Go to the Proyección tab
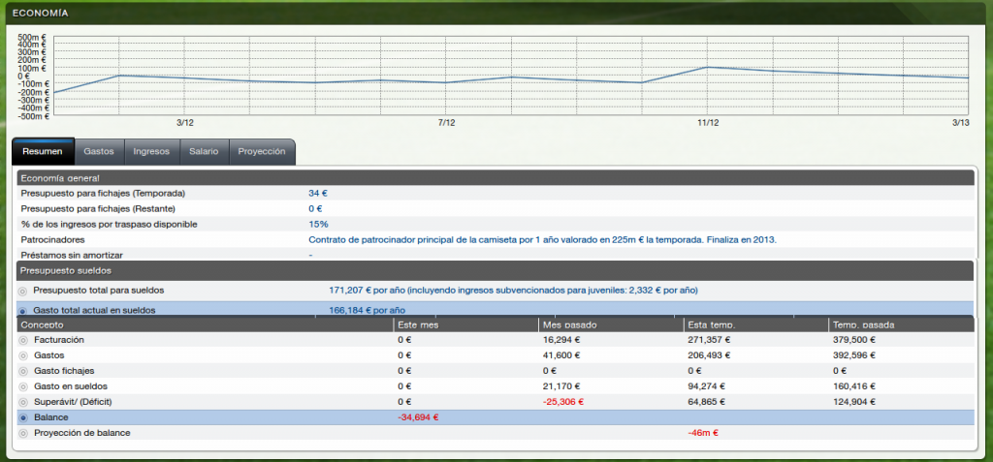Screen dimensions: 993x462 click(262, 152)
